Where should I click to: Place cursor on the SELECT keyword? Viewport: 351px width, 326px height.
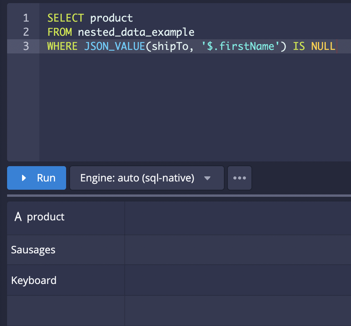point(65,18)
